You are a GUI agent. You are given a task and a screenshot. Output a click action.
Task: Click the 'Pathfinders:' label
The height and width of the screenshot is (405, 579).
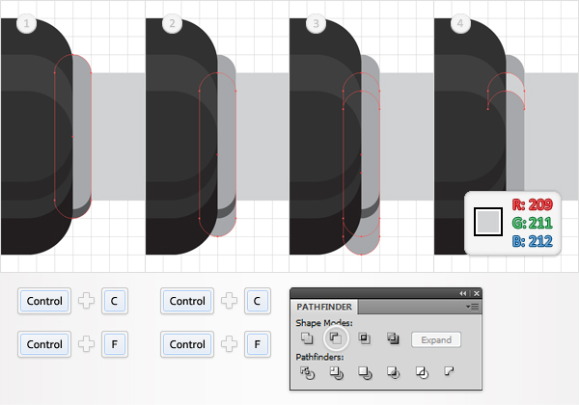tap(319, 357)
